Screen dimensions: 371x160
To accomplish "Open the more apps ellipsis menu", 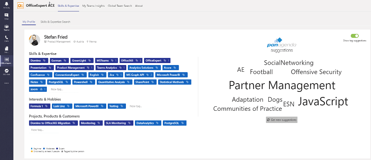I will [6, 83].
